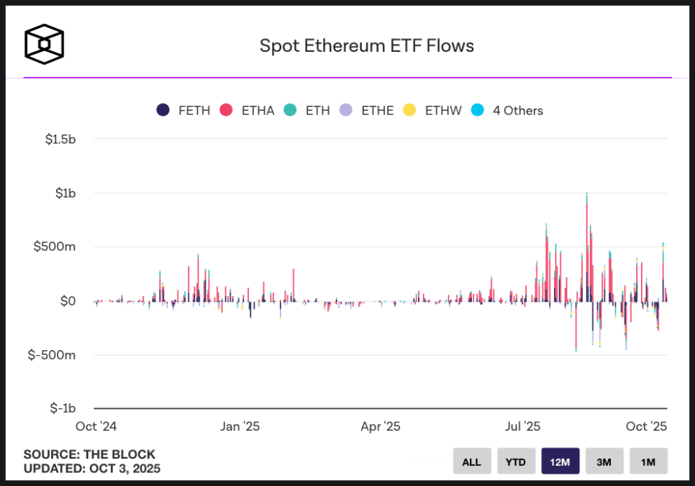Switch to 3M time range

point(604,462)
